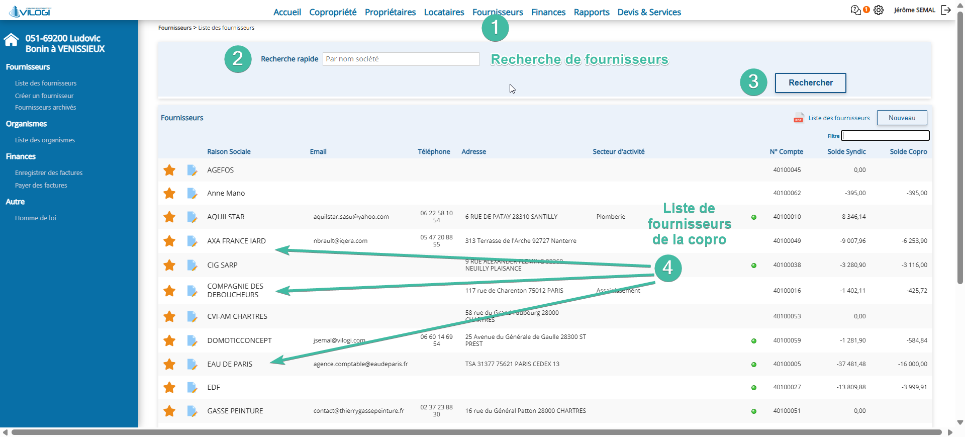Open the edit document icon for EDF
Image resolution: width=965 pixels, height=437 pixels.
(192, 387)
